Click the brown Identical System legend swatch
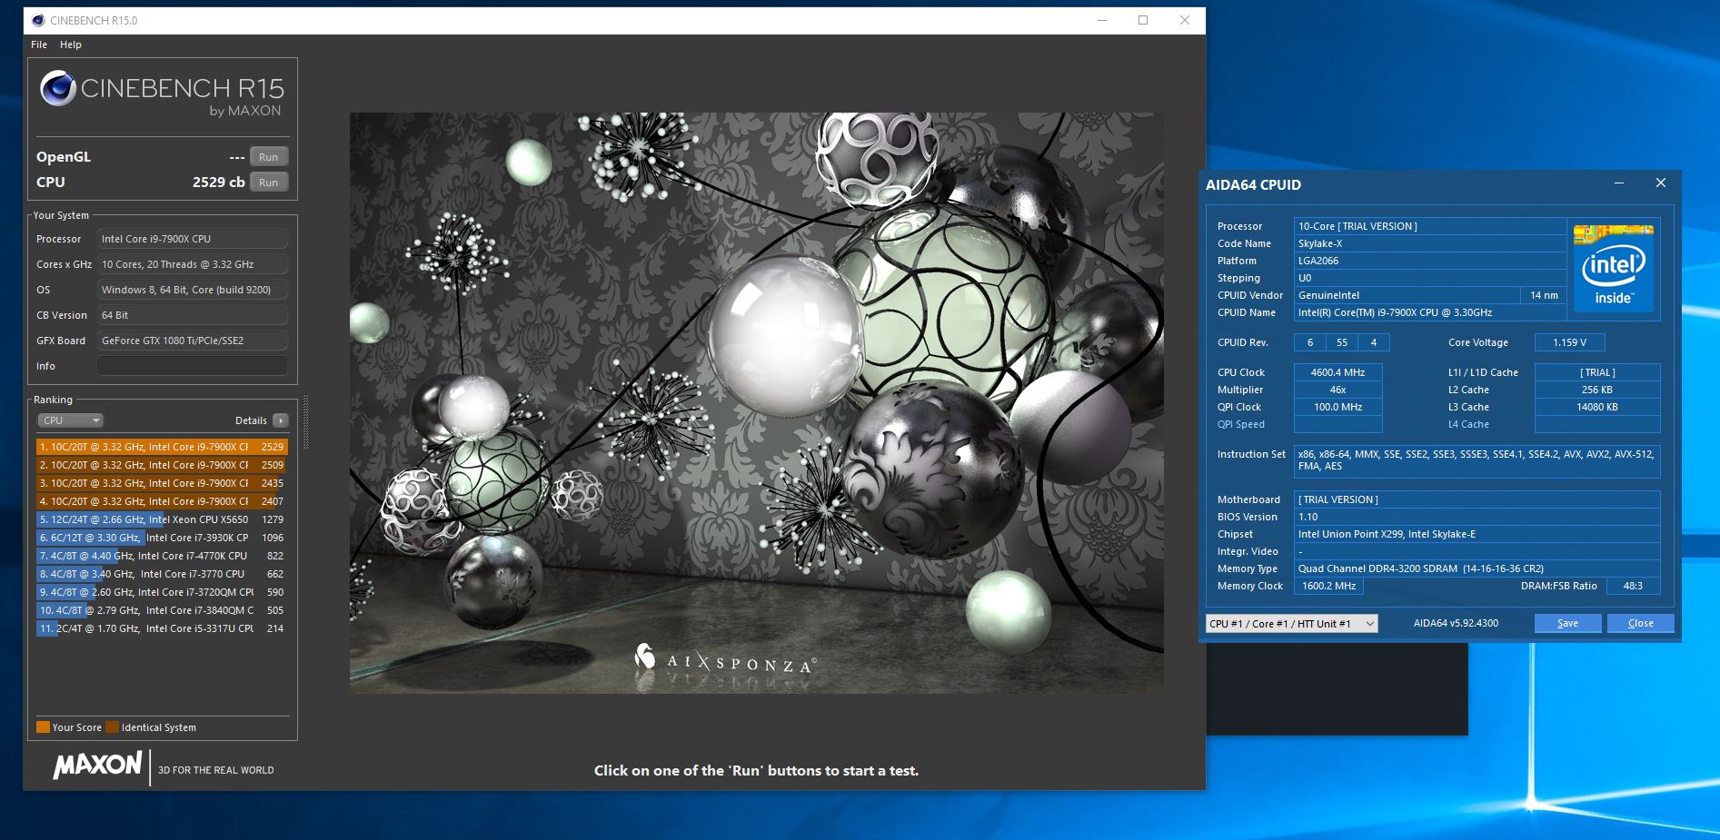Screen dimensions: 1720x840 (112, 727)
